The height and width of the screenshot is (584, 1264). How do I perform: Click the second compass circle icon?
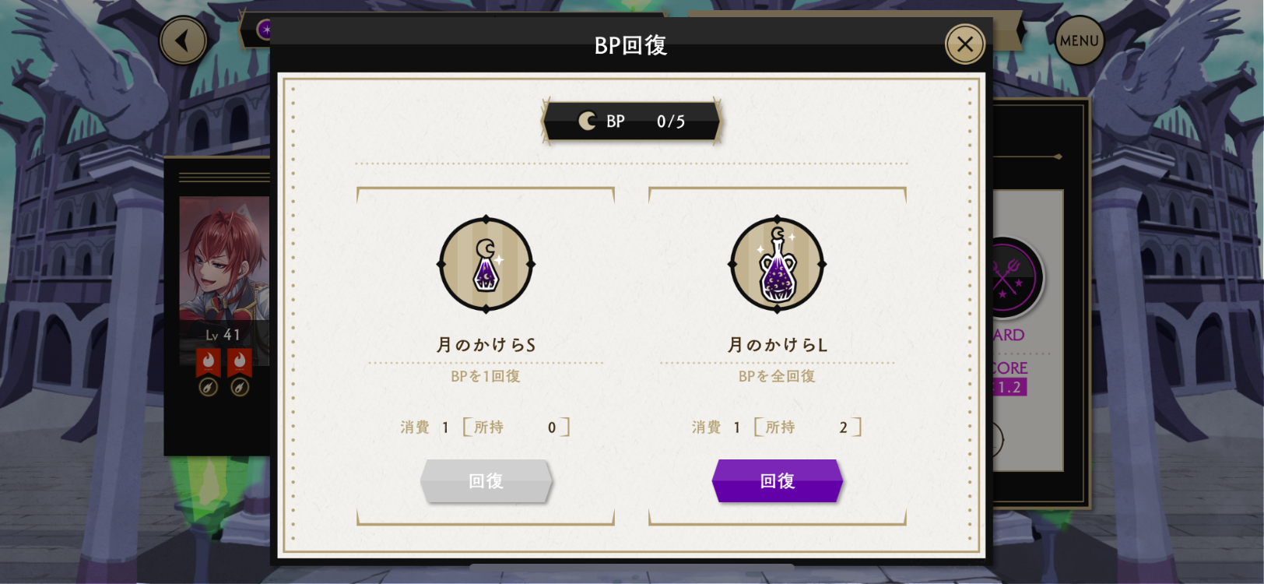pos(240,387)
